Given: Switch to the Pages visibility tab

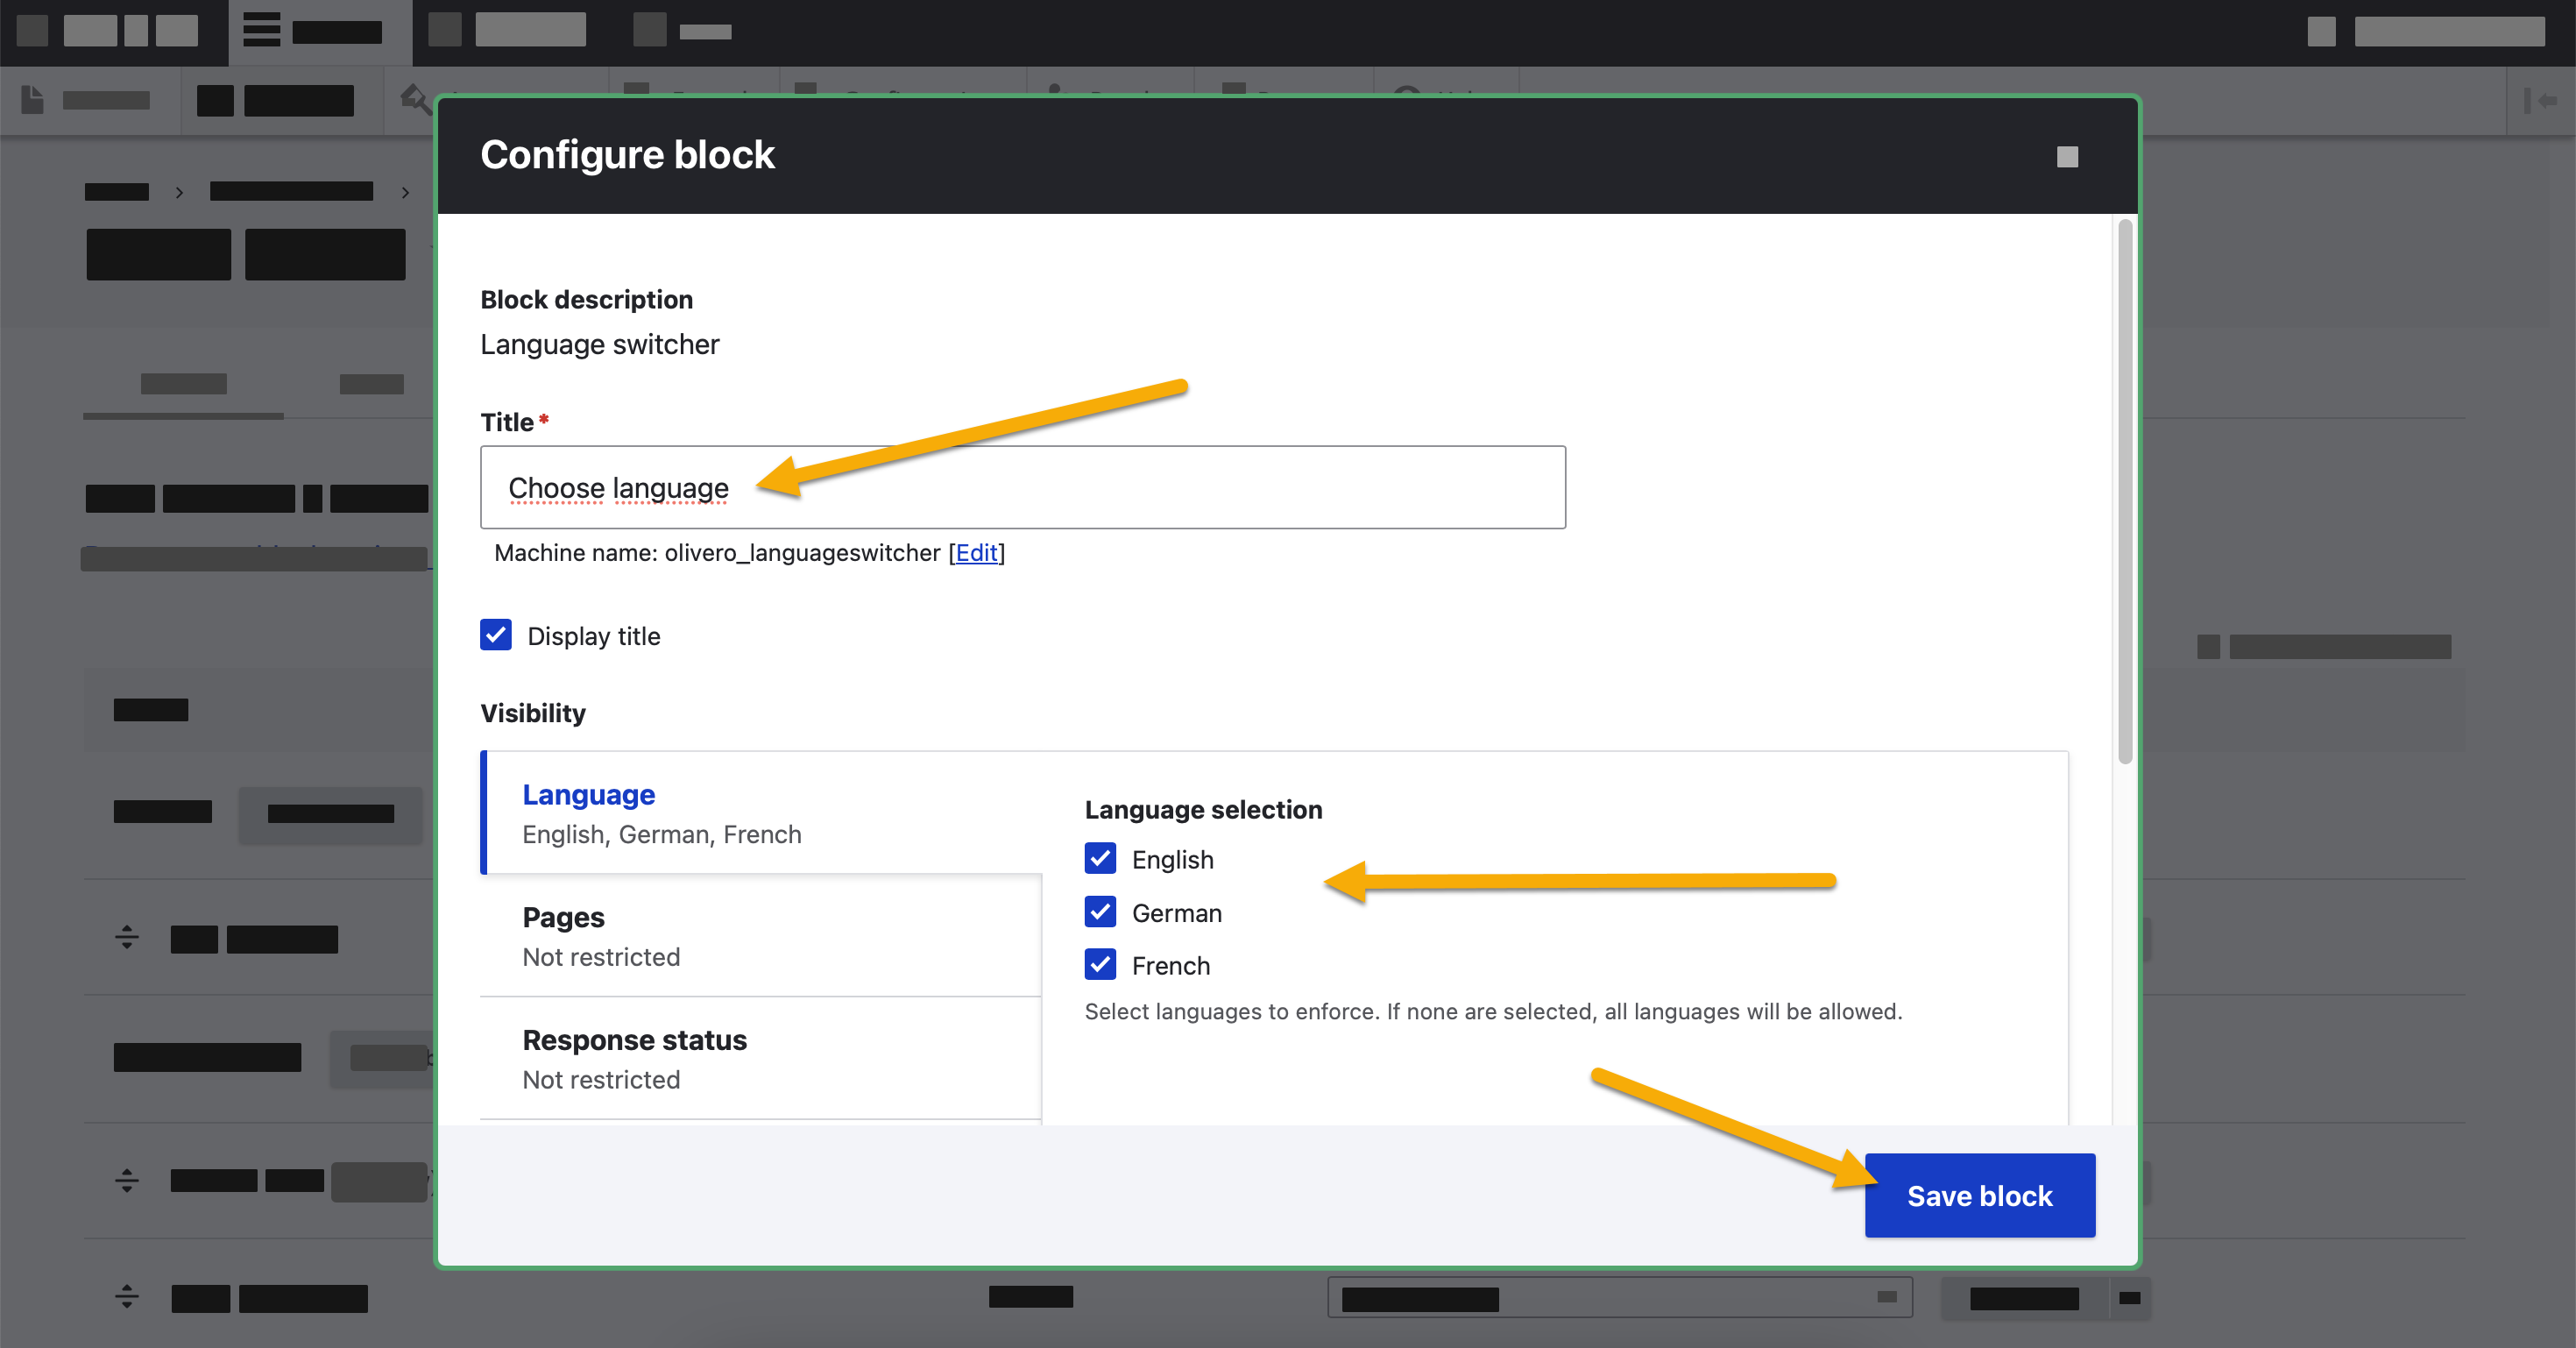Looking at the screenshot, I should click(x=762, y=936).
